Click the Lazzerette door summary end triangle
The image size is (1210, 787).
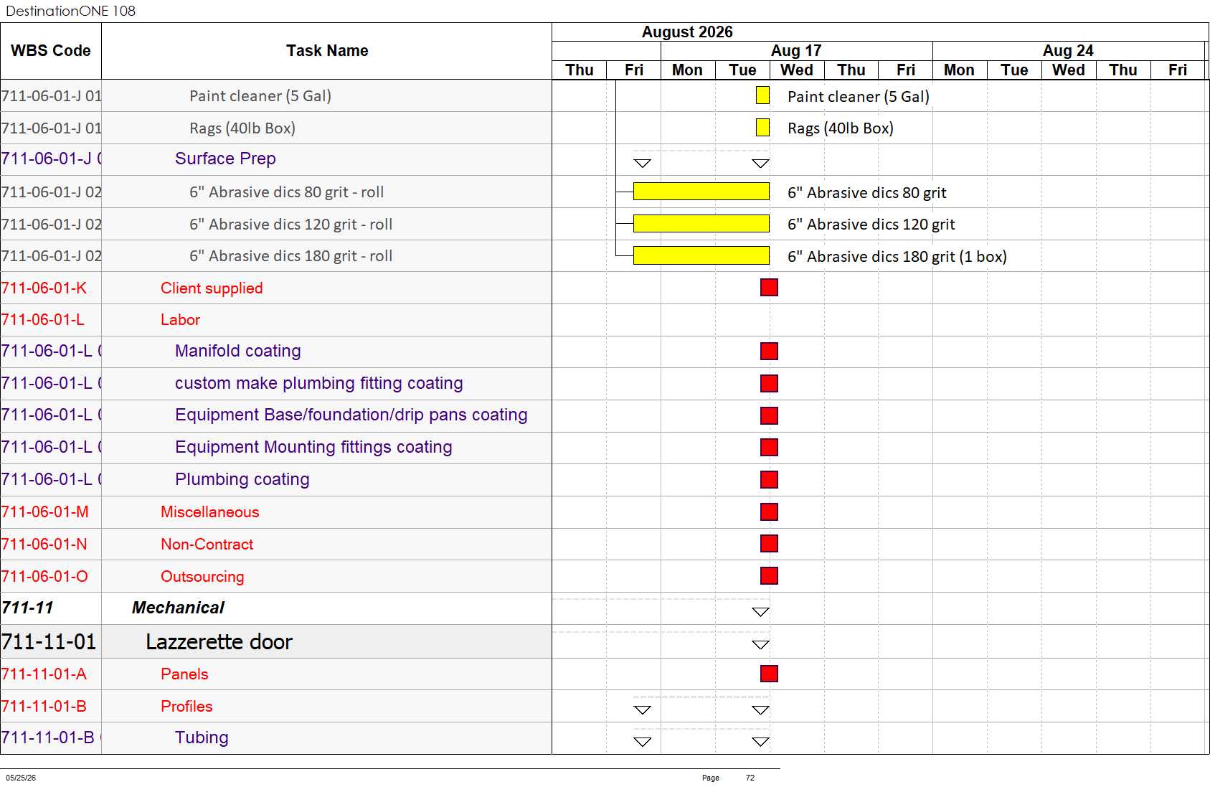(760, 644)
